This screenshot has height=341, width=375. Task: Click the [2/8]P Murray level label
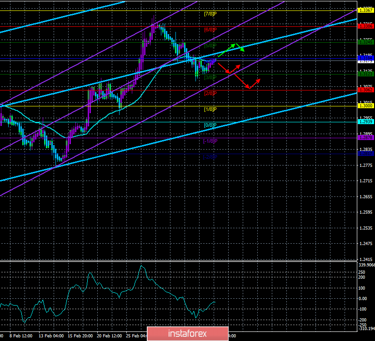(210, 93)
